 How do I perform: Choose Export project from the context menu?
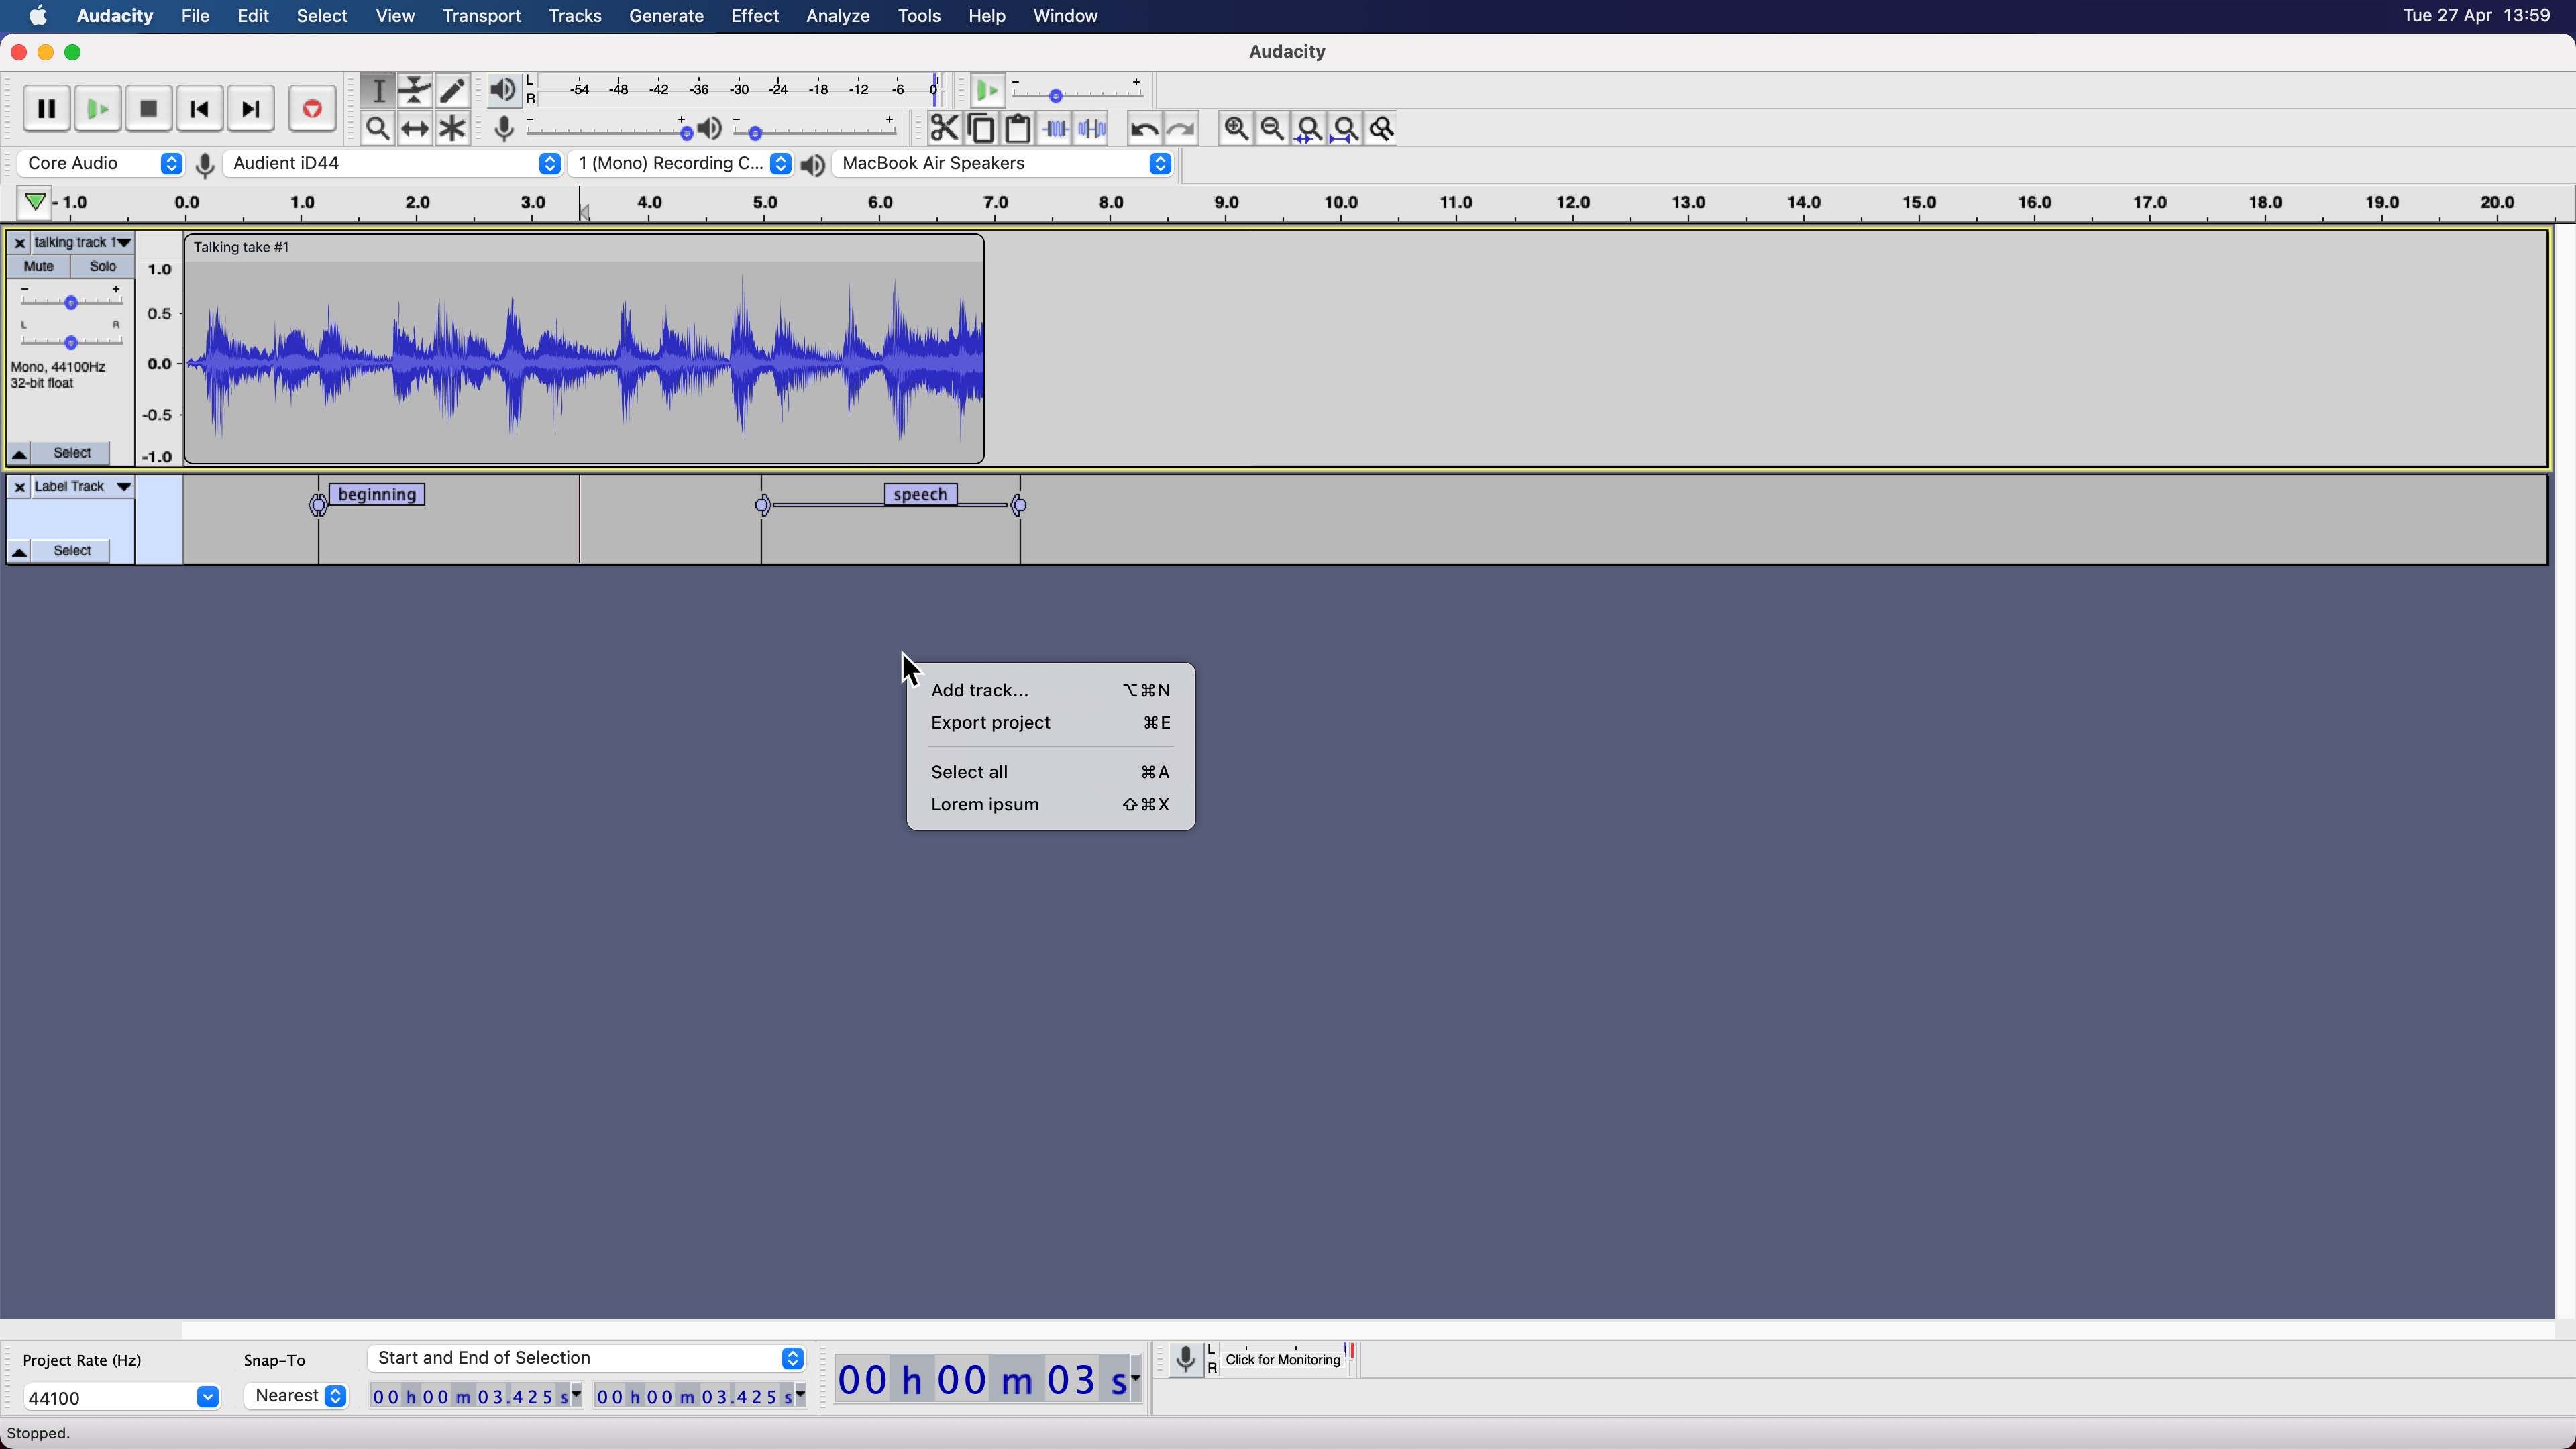coord(990,722)
